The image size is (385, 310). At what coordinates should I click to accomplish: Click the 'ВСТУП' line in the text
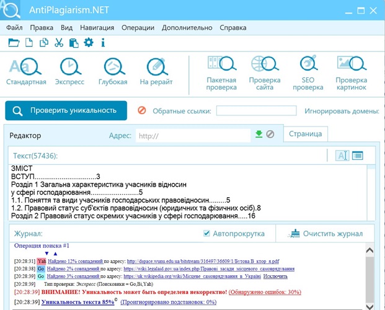pyautogui.click(x=56, y=176)
